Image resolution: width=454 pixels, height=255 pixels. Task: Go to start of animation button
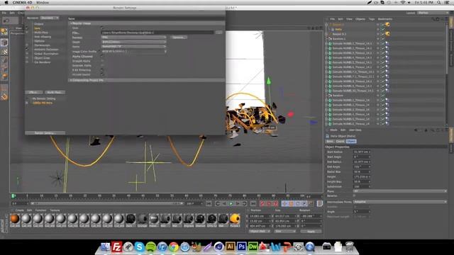[209, 204]
